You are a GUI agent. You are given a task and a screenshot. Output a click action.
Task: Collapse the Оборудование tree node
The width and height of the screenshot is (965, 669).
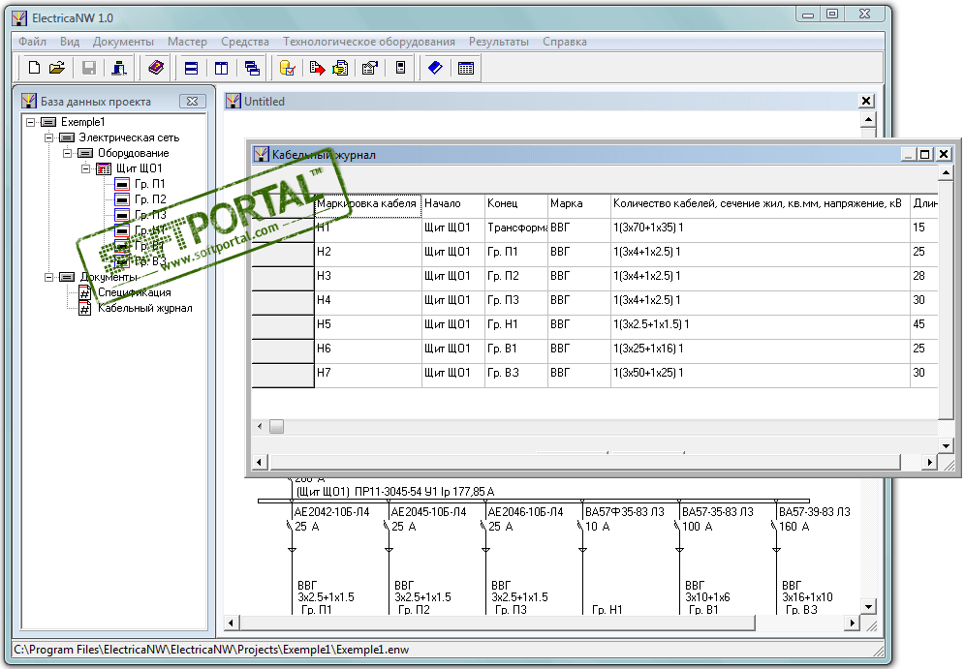tap(67, 153)
